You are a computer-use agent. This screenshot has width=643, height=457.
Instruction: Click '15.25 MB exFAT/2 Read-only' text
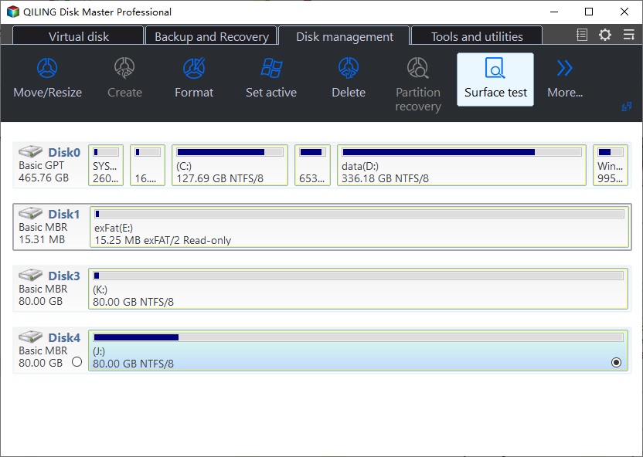coord(163,240)
